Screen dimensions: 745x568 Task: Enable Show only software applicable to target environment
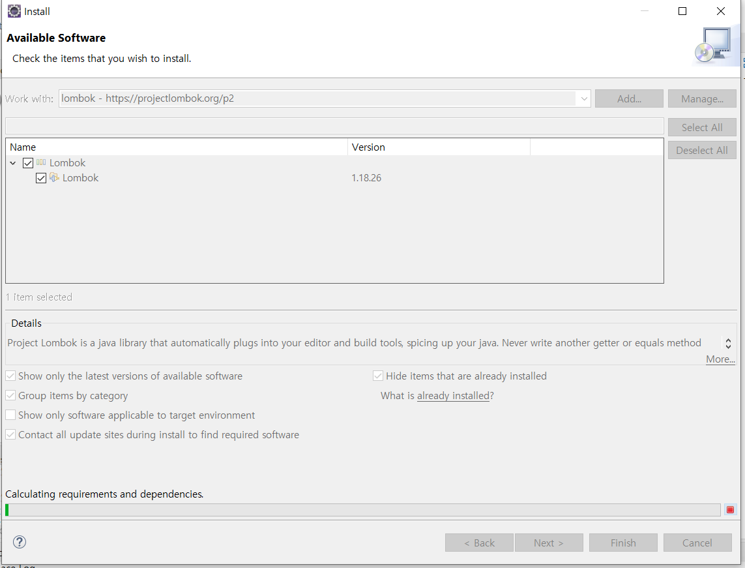click(x=10, y=415)
